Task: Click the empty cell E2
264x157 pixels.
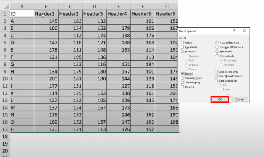Action: click(119, 21)
